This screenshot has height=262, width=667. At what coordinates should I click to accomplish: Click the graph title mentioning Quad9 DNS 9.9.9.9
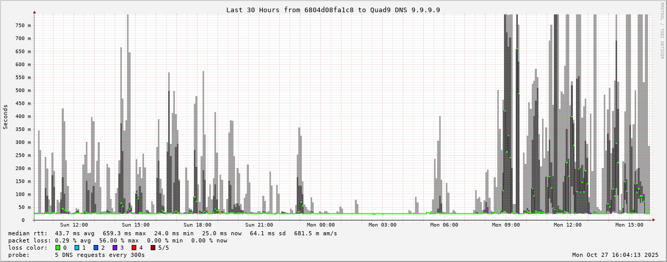(x=333, y=10)
